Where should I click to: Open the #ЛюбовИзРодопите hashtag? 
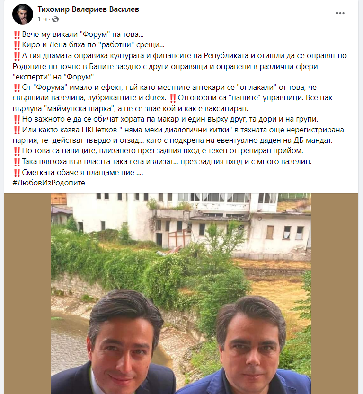[x=49, y=183]
